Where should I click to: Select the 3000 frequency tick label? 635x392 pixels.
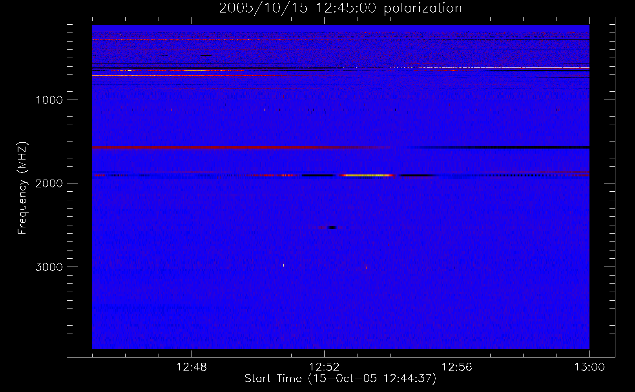(49, 267)
